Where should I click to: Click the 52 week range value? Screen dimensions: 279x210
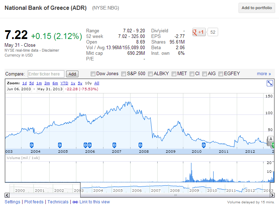click(x=132, y=36)
